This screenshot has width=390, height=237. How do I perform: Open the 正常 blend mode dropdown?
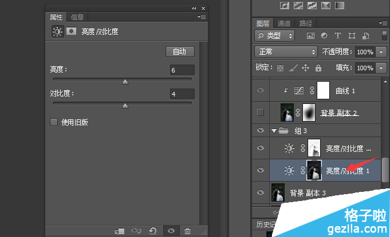click(286, 51)
